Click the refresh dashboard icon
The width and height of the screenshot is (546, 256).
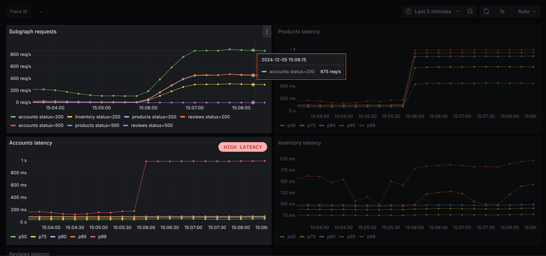pyautogui.click(x=486, y=11)
